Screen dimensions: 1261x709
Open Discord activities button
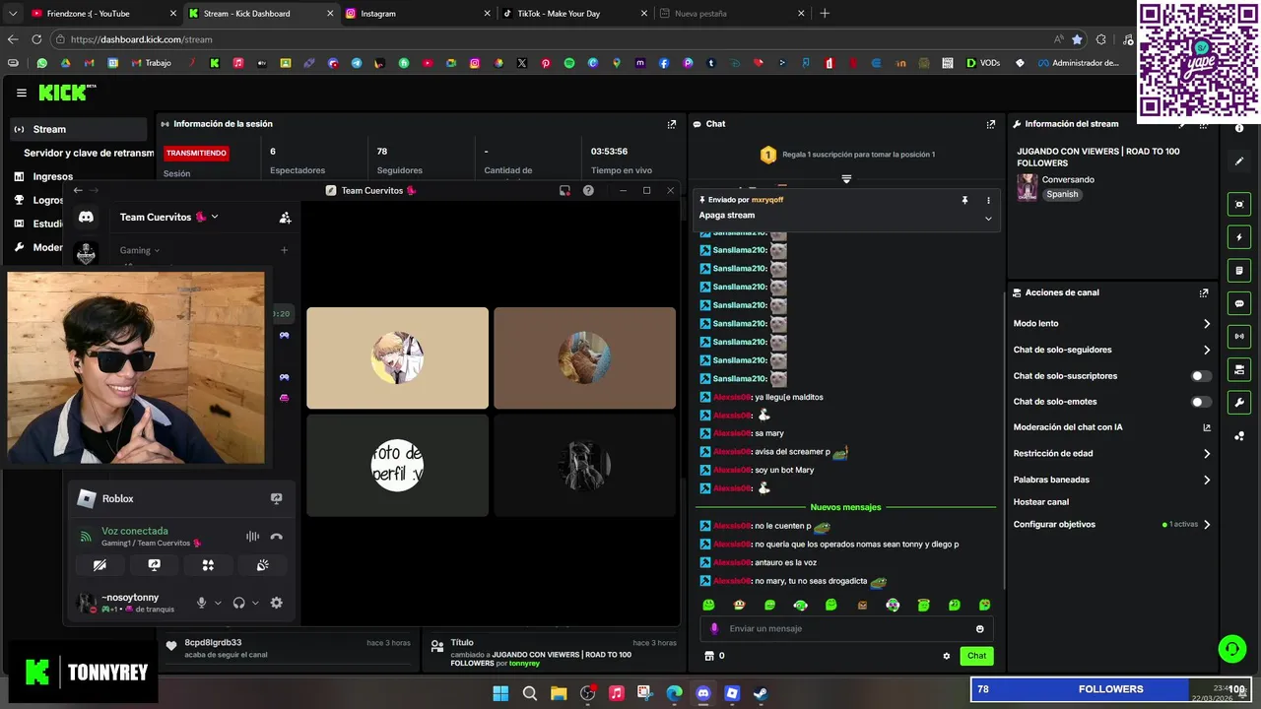[208, 565]
